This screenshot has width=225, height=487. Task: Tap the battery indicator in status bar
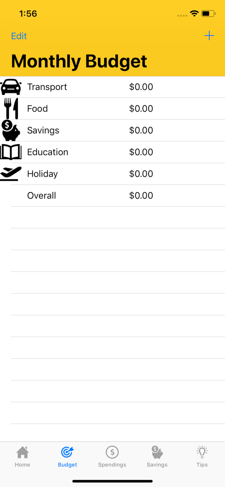(208, 14)
